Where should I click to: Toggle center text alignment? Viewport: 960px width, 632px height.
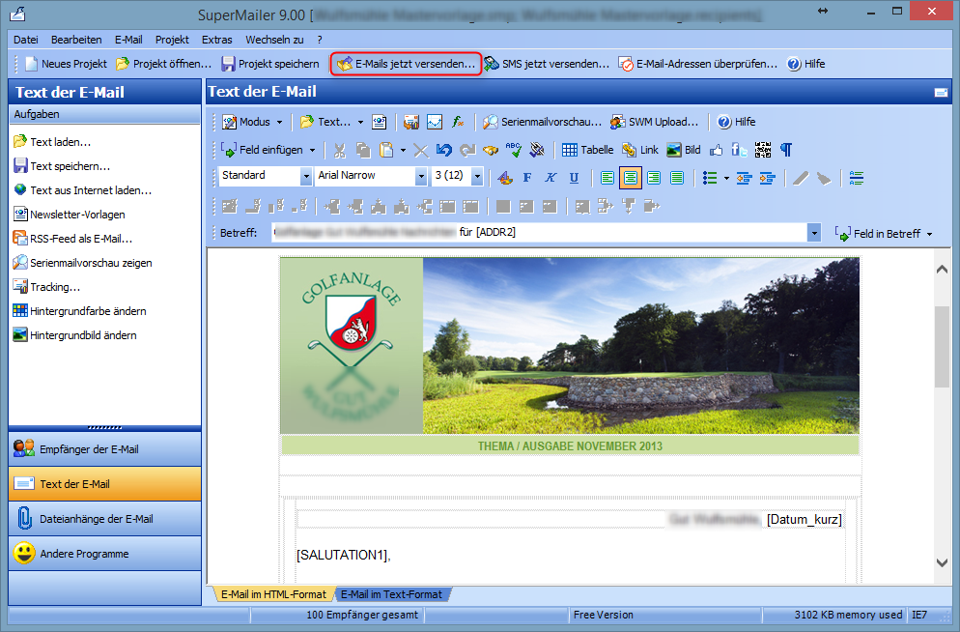pyautogui.click(x=631, y=178)
